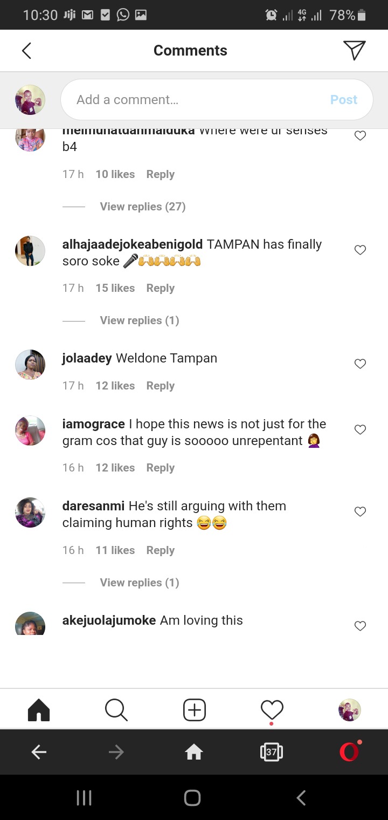
Task: Tap the back arrow in Comments header
Action: click(x=26, y=51)
